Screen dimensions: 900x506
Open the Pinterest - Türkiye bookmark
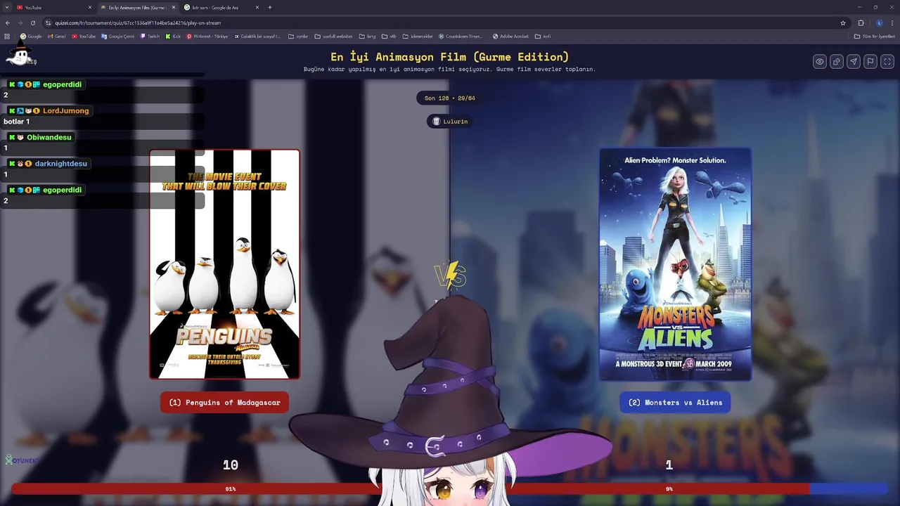207,36
